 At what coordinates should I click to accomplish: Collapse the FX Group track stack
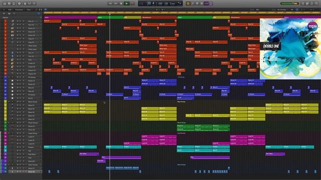pos(9,77)
